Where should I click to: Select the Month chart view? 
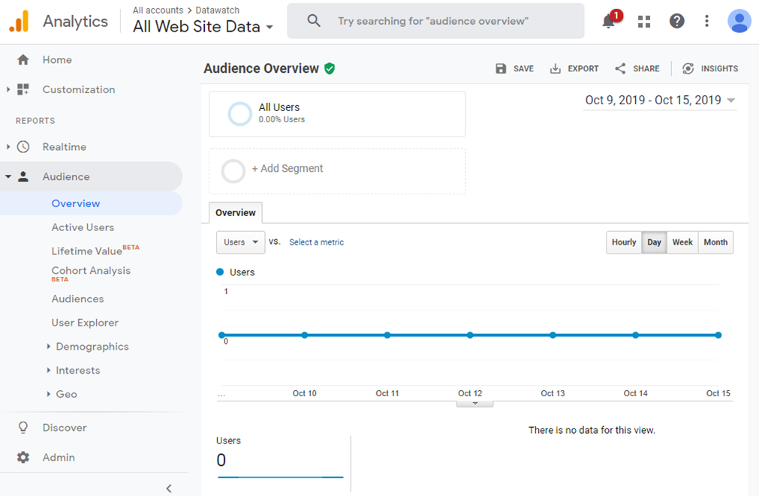coord(715,242)
